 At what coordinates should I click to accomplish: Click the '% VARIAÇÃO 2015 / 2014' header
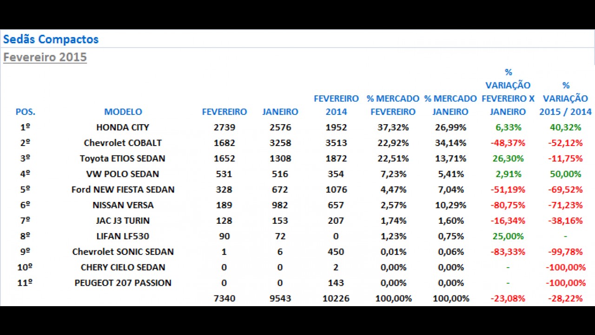[x=566, y=99]
